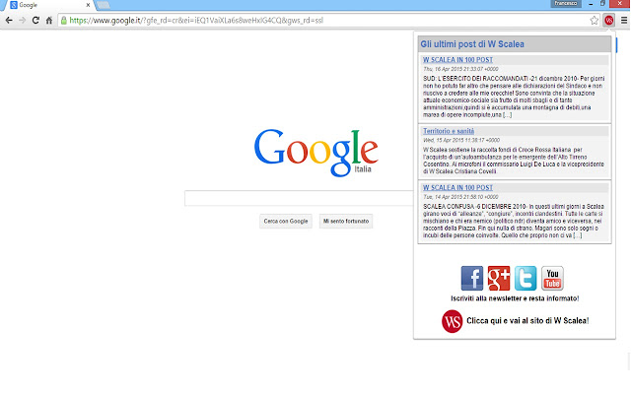Click the date Tue, 14 Apr 2015
The height and width of the screenshot is (394, 631).
(x=460, y=197)
